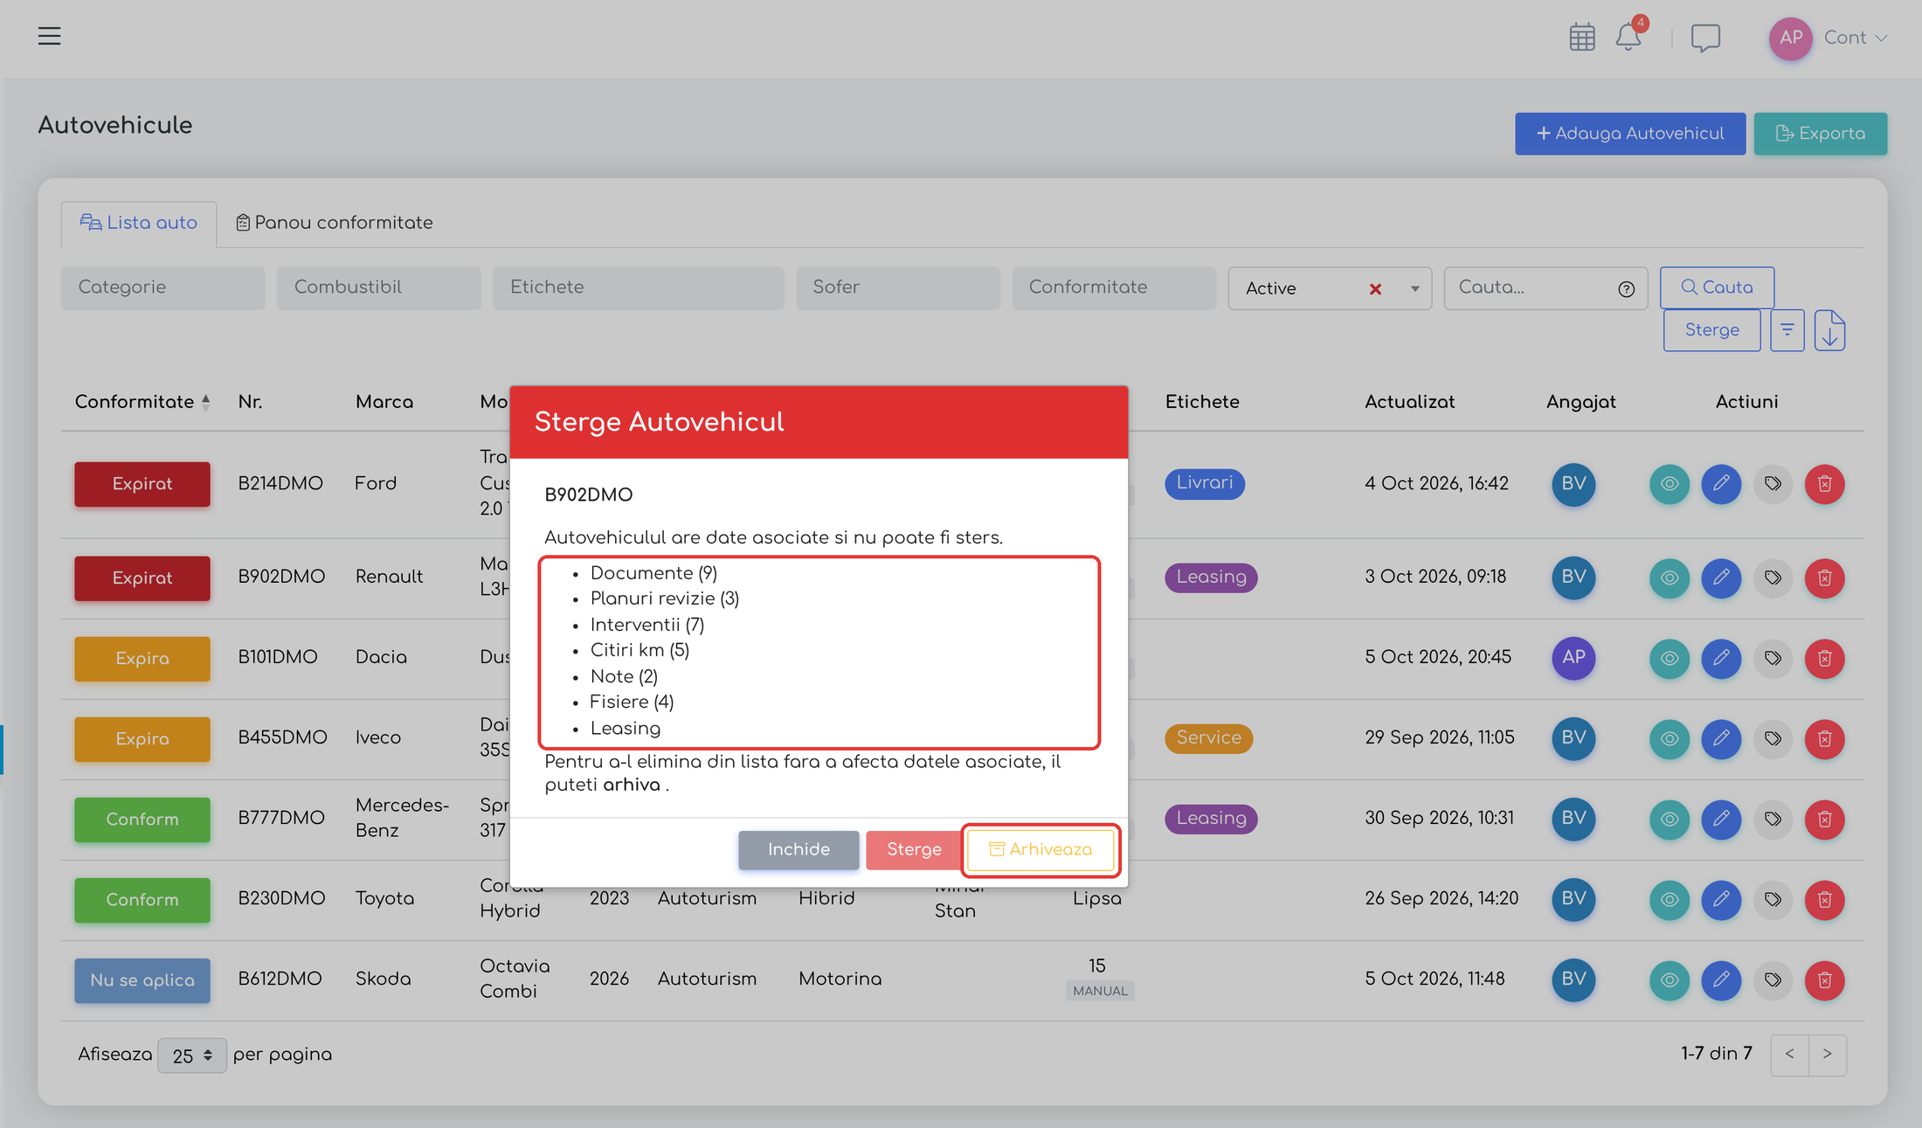Click Adauga Autovehicul button

point(1630,134)
